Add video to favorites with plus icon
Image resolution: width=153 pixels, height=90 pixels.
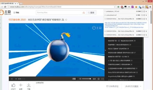point(21,85)
